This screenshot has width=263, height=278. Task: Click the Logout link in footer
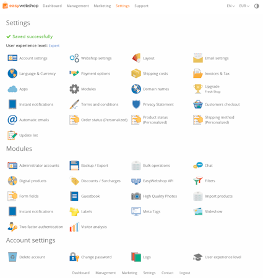184,272
